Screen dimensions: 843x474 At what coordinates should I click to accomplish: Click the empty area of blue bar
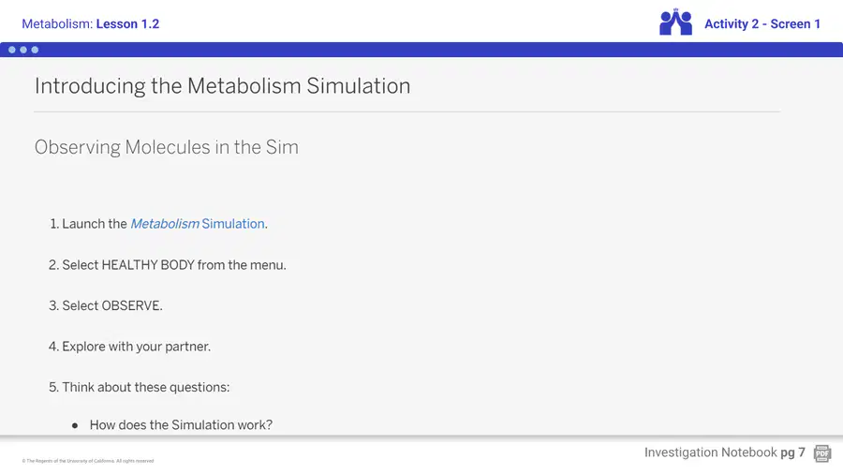pyautogui.click(x=430, y=50)
